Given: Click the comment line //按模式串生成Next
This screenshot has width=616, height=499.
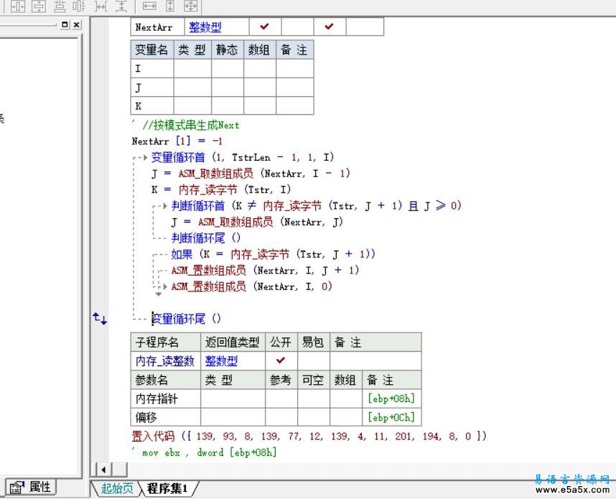Looking at the screenshot, I should point(186,126).
